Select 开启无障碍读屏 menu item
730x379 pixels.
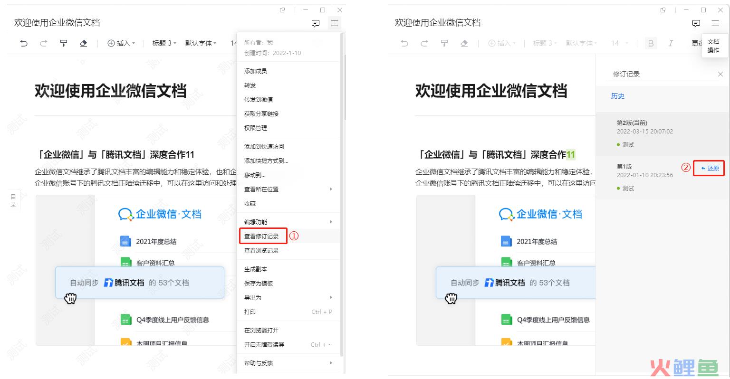coord(288,344)
